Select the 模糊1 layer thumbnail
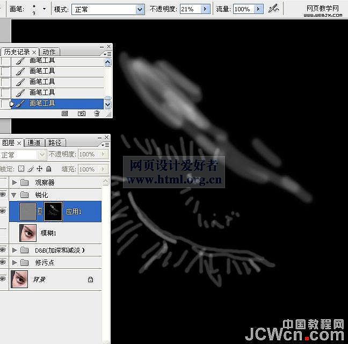 [28, 233]
